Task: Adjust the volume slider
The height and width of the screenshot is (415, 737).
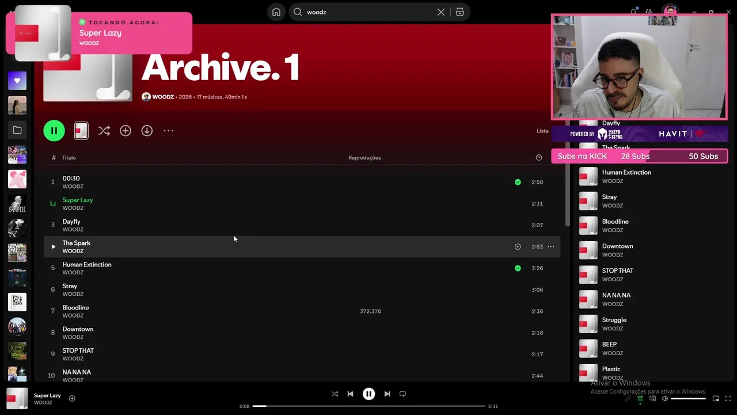Action: point(689,399)
